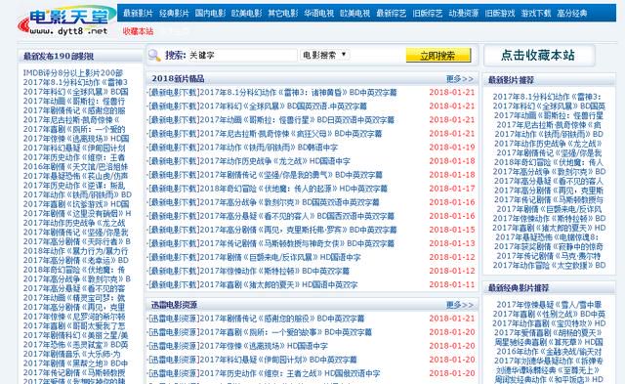The width and height of the screenshot is (625, 384).
Task: Select 游戏下载 from the navigation bar
Action: click(x=536, y=13)
